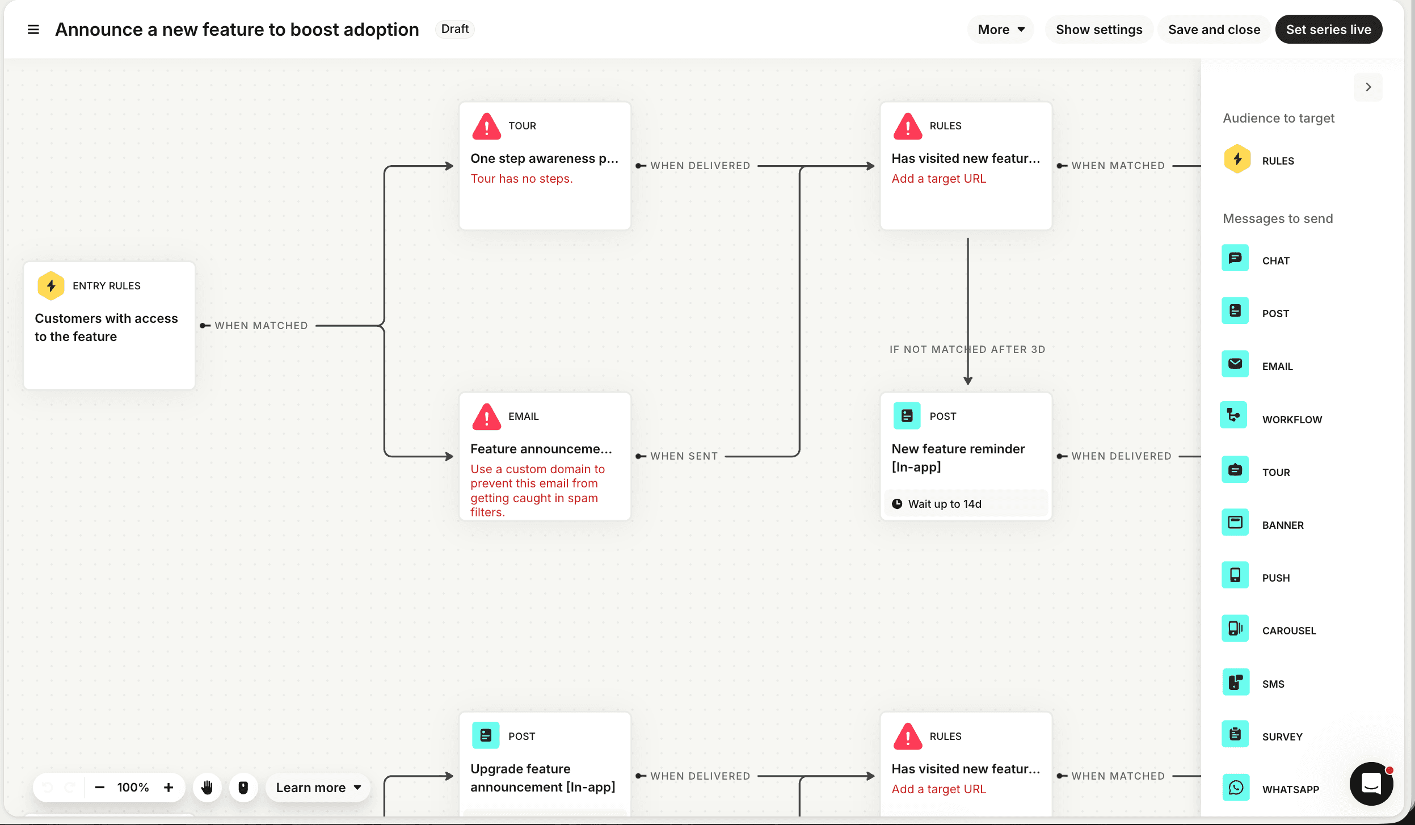Click WHEN MATCHED connector from top Rules node
Image resolution: width=1415 pixels, height=825 pixels.
pyautogui.click(x=1118, y=166)
